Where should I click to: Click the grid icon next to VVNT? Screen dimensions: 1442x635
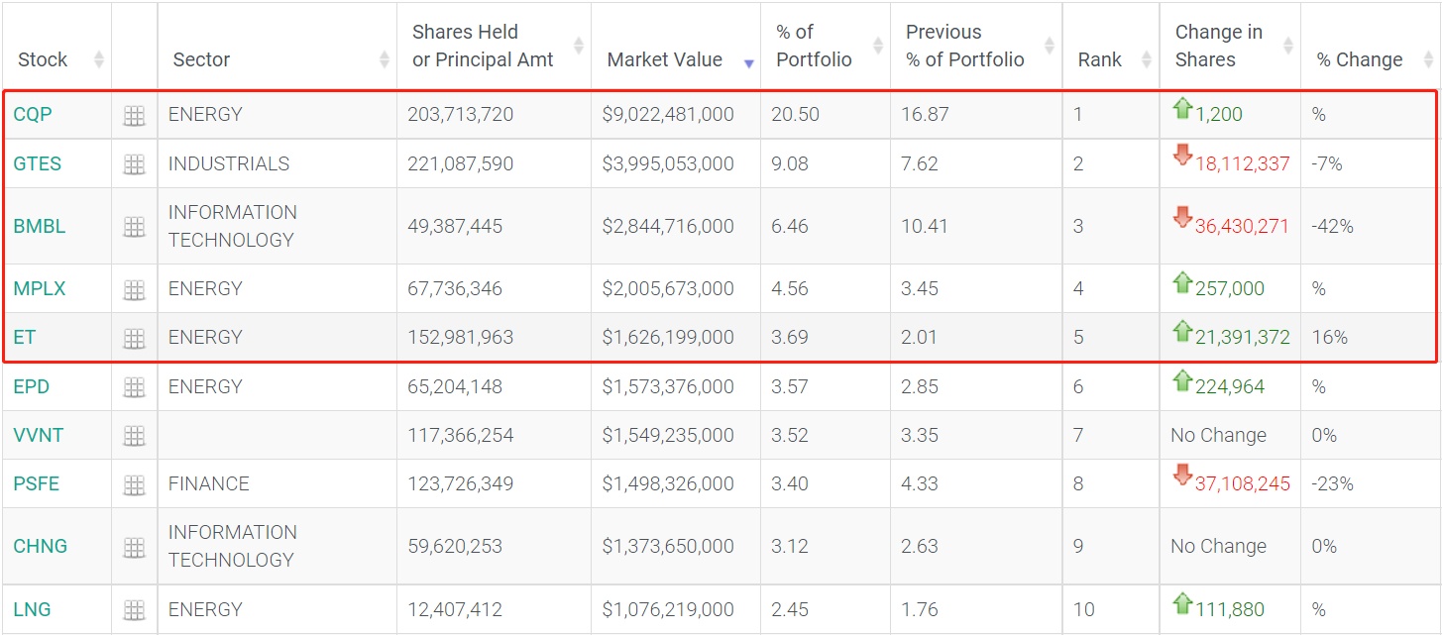point(134,436)
